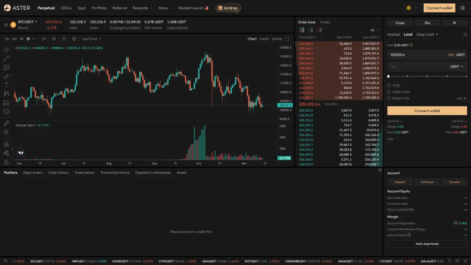Select the ruler measure tool
Screen dimensions: 471x265
(6, 123)
